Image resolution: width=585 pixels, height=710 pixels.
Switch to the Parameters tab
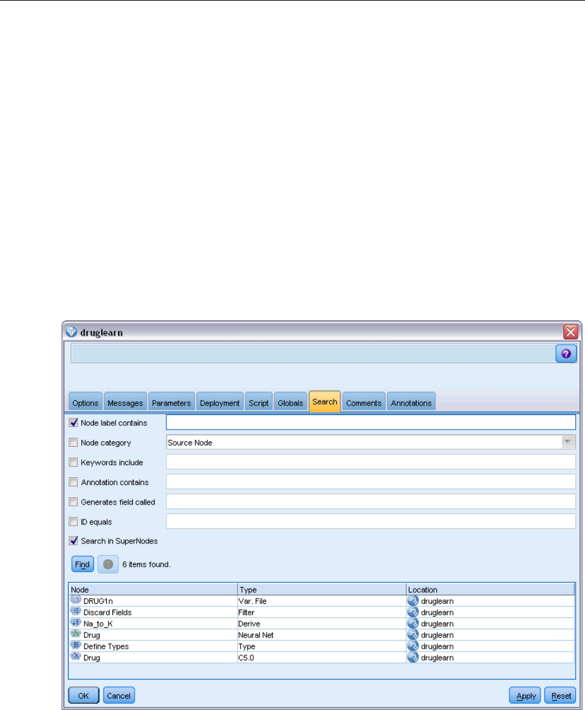[171, 402]
